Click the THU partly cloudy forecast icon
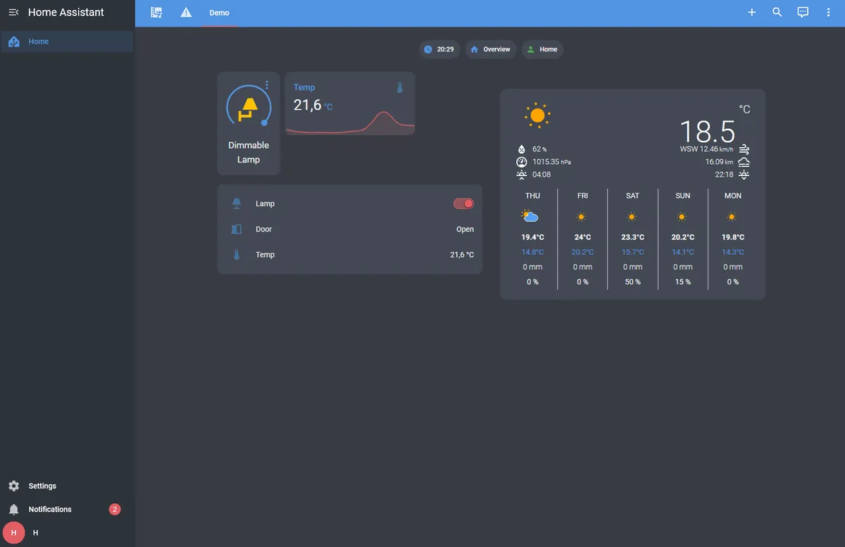This screenshot has width=845, height=547. [530, 216]
